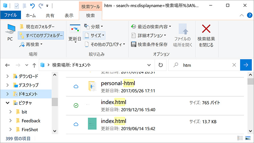The width and height of the screenshot is (254, 143).
Task: Click the blue search go arrow
Action: (x=246, y=65)
